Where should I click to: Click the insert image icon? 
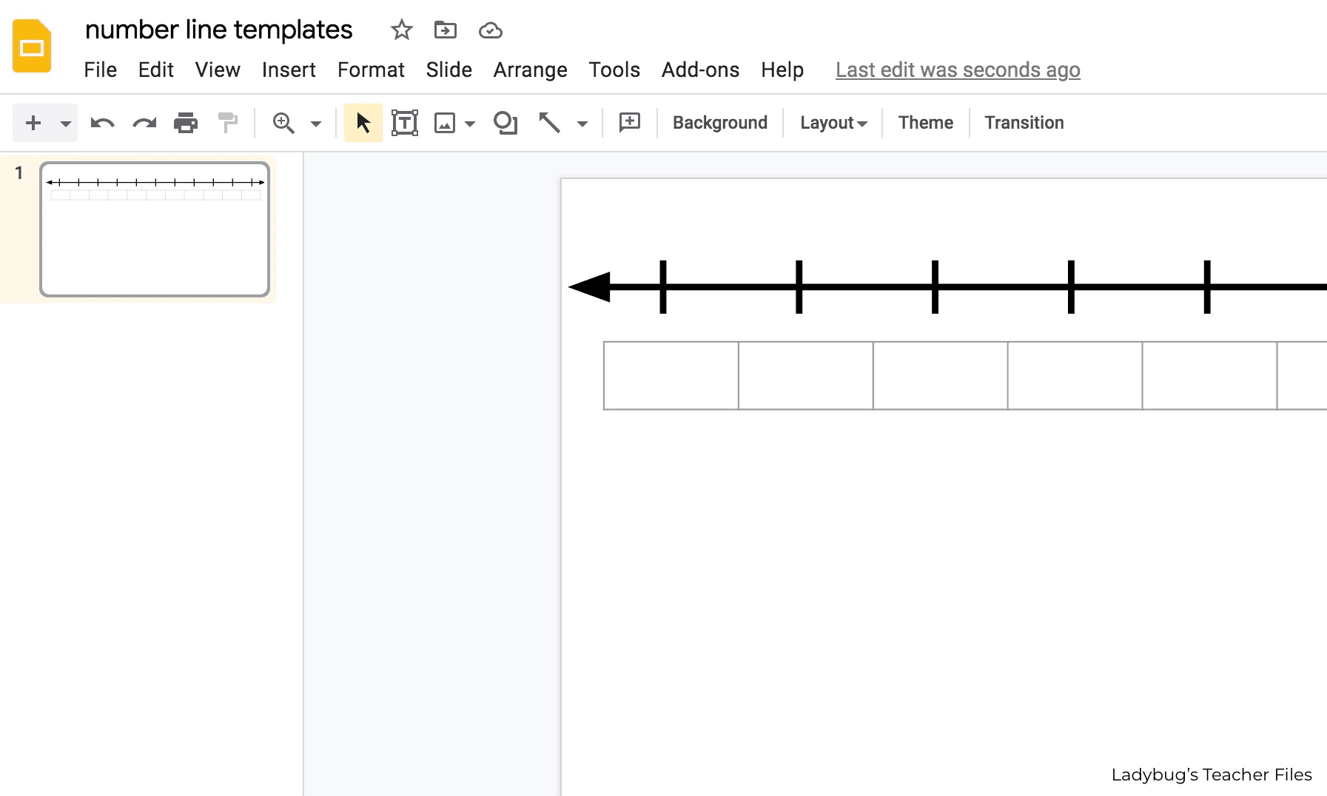(x=445, y=123)
